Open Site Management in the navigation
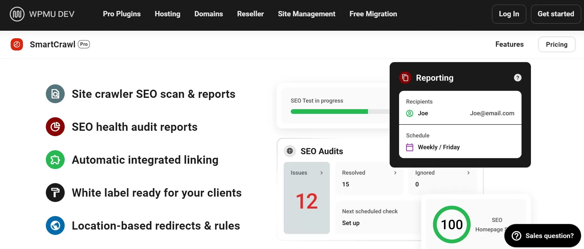This screenshot has height=249, width=584. click(306, 14)
